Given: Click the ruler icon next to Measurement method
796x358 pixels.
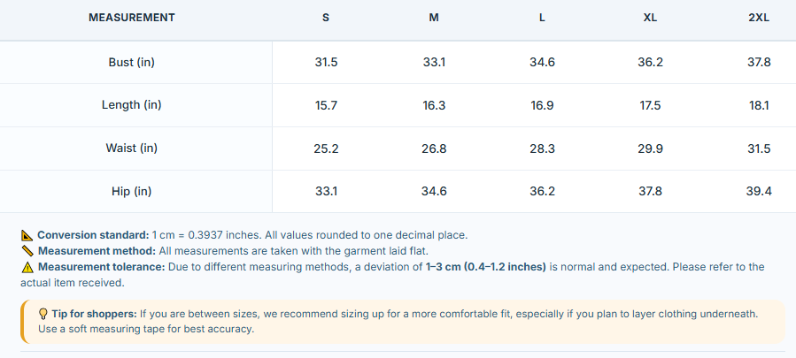Looking at the screenshot, I should tap(27, 251).
